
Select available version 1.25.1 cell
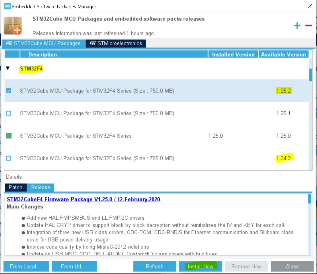pyautogui.click(x=283, y=113)
